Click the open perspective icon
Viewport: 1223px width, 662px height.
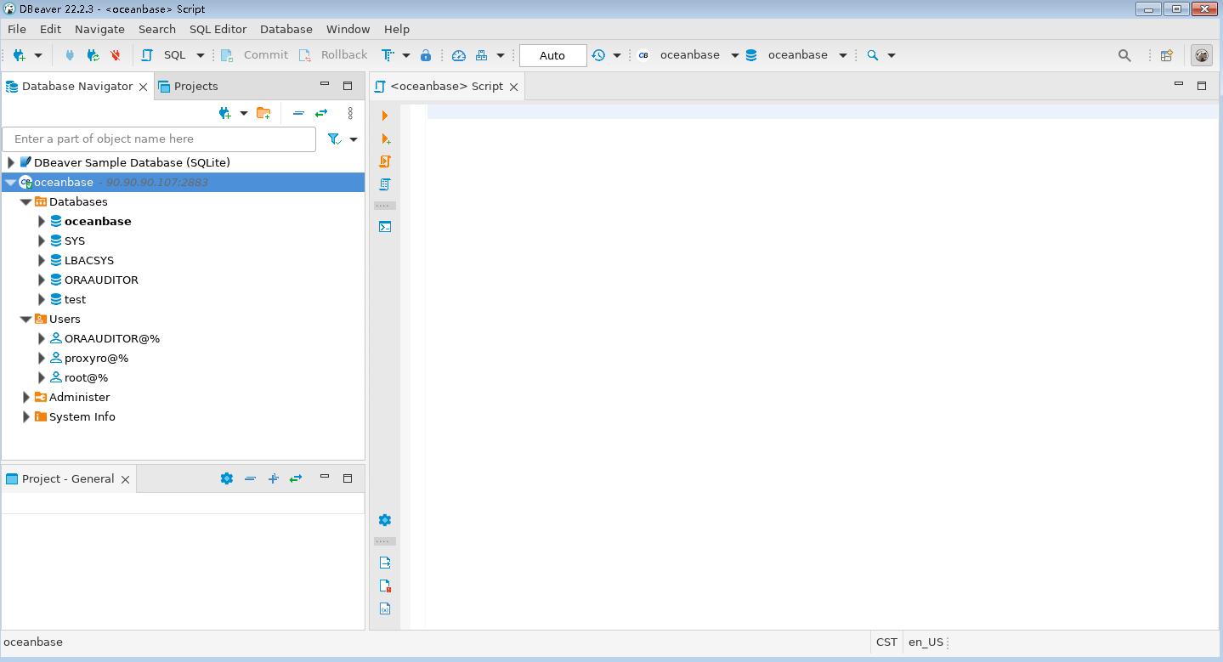tap(1167, 55)
